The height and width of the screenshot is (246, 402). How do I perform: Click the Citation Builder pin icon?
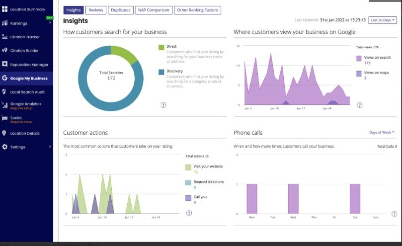[x=4, y=50]
